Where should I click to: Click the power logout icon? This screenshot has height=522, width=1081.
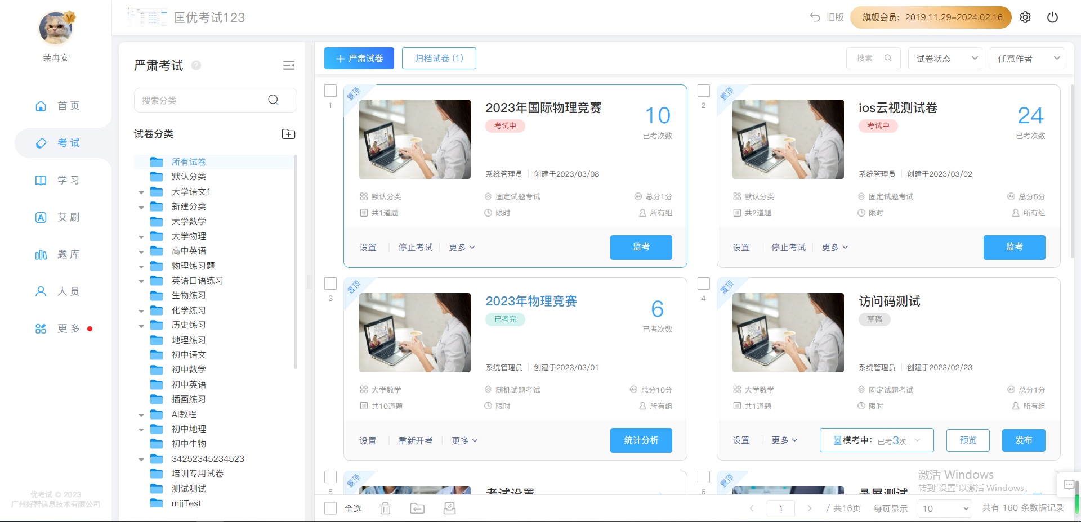1052,17
